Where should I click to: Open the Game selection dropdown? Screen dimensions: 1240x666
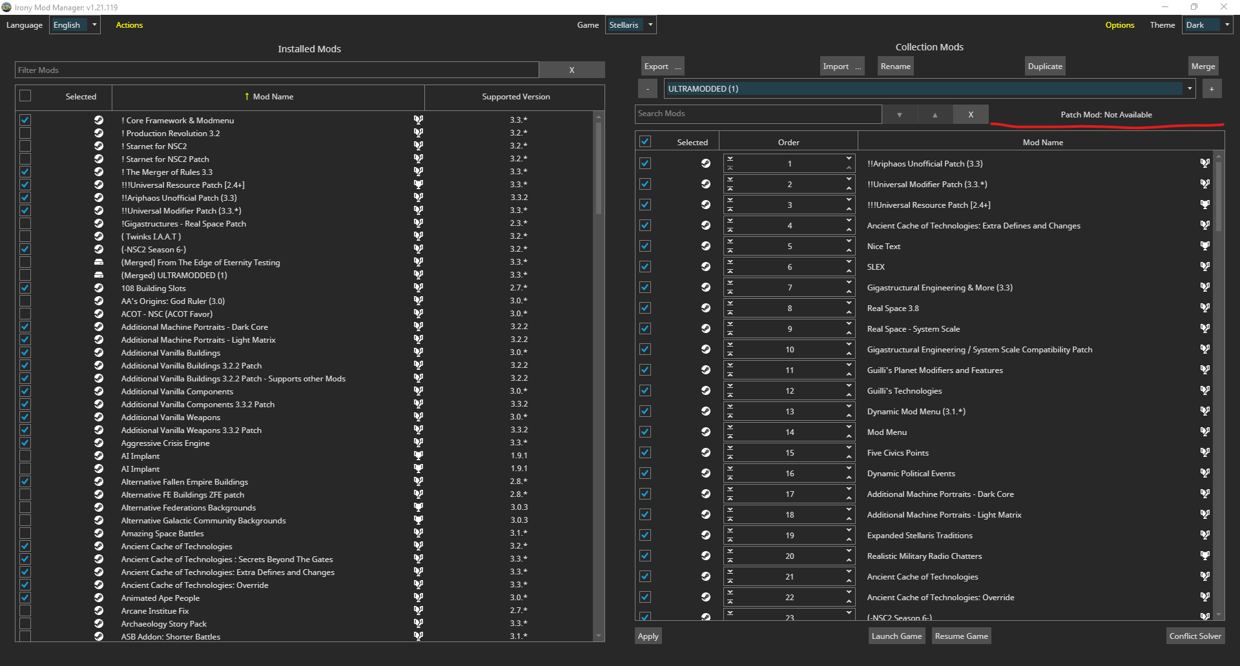(630, 25)
